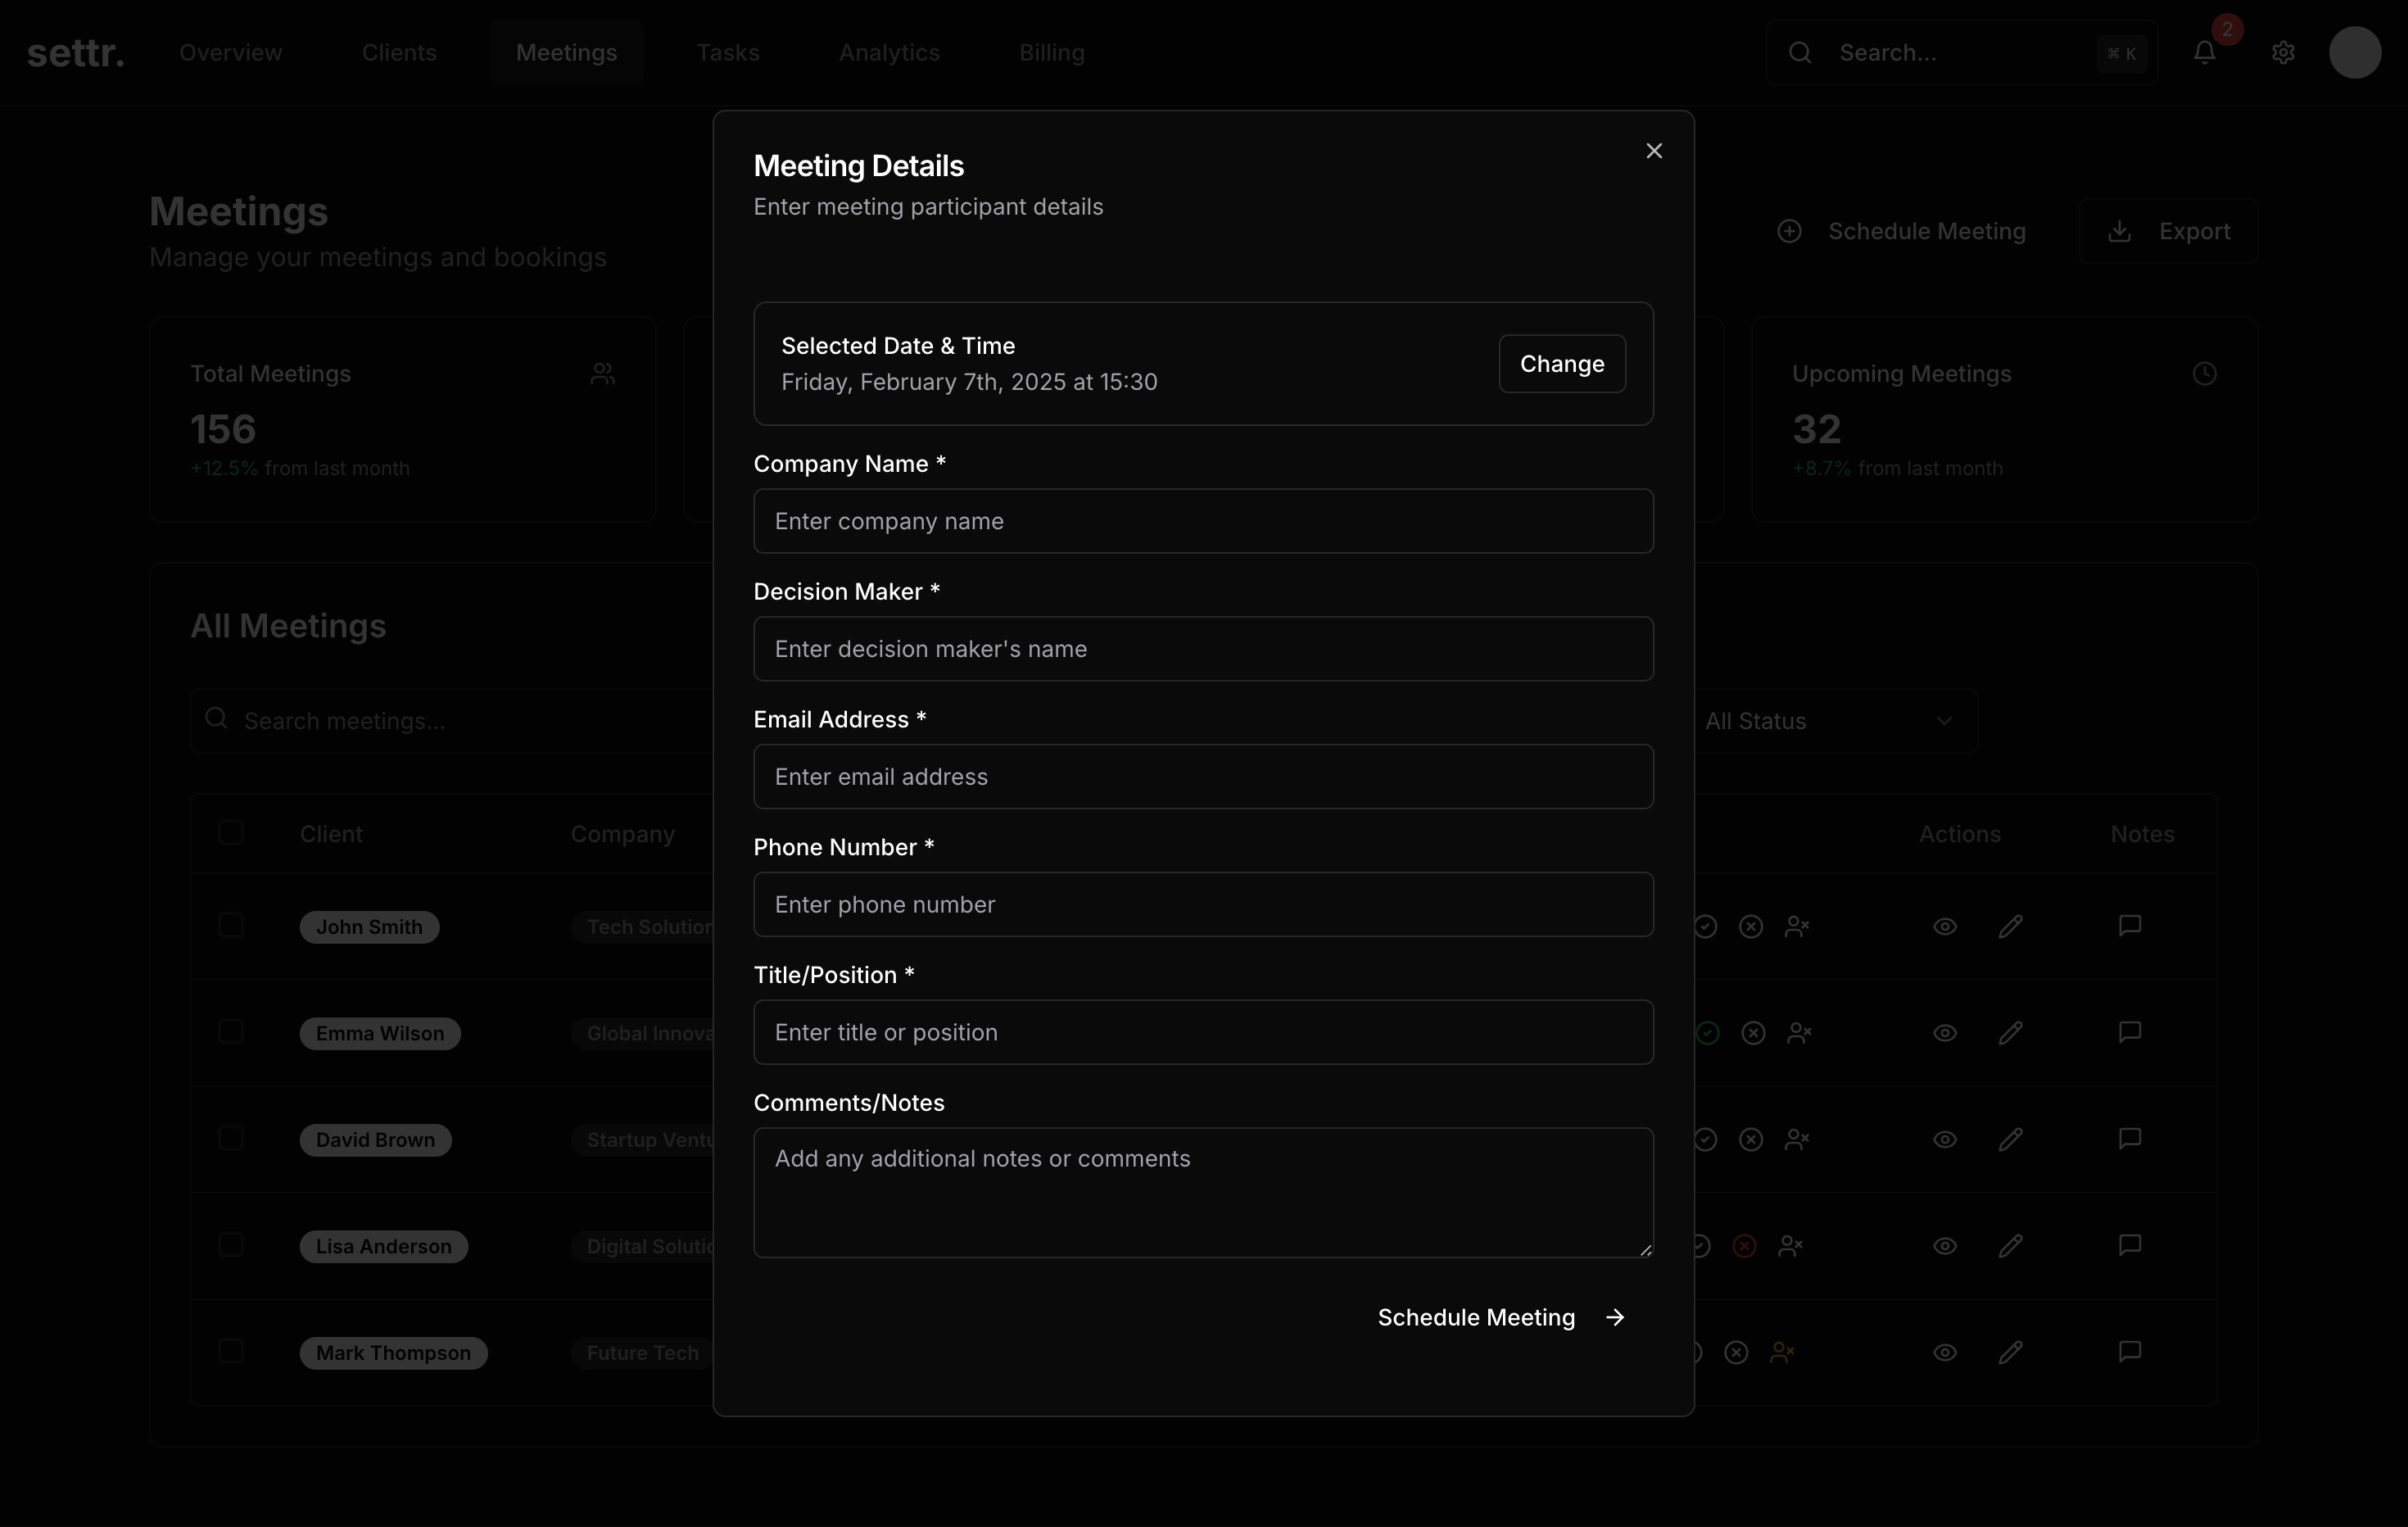Image resolution: width=2408 pixels, height=1527 pixels.
Task: Open notes for Emma Wilson row
Action: 2130,1032
